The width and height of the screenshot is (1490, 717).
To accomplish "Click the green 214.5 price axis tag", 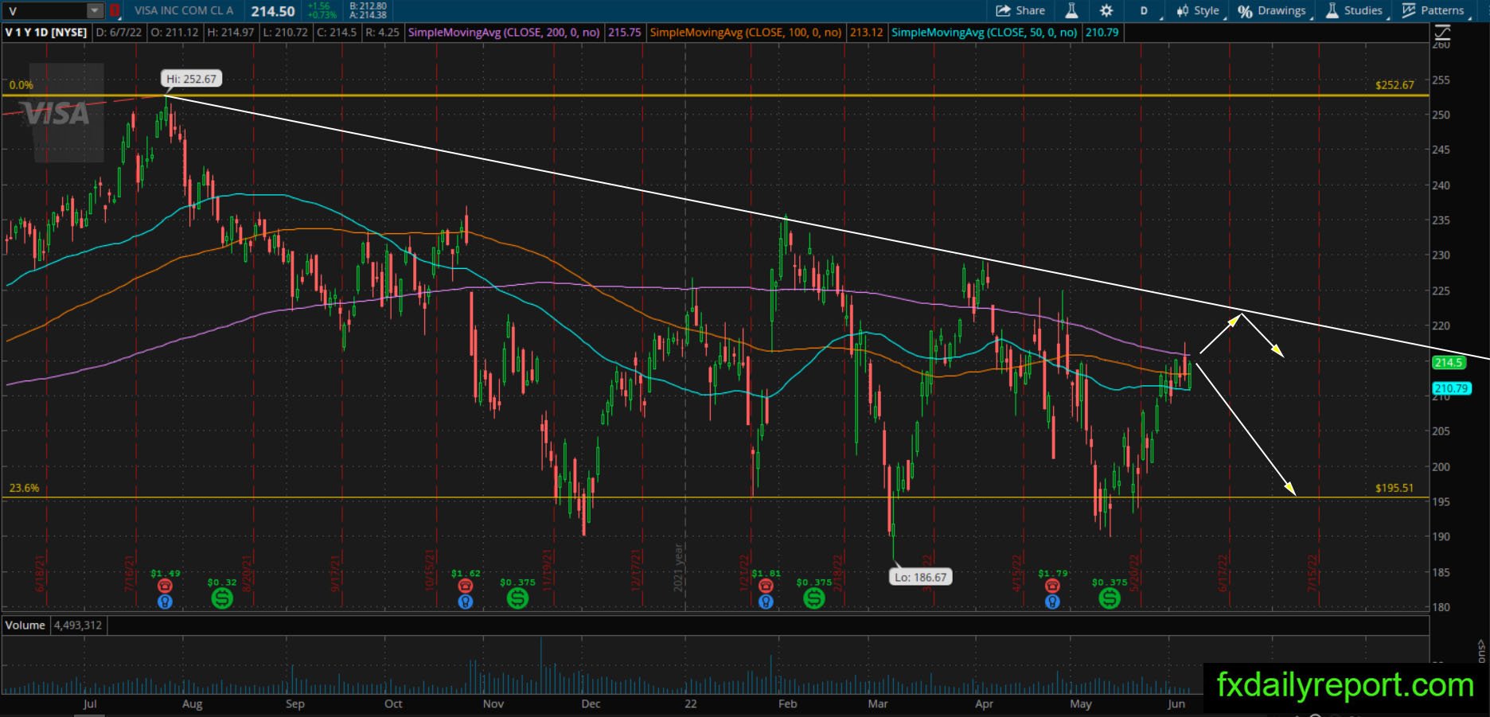I will 1449,363.
